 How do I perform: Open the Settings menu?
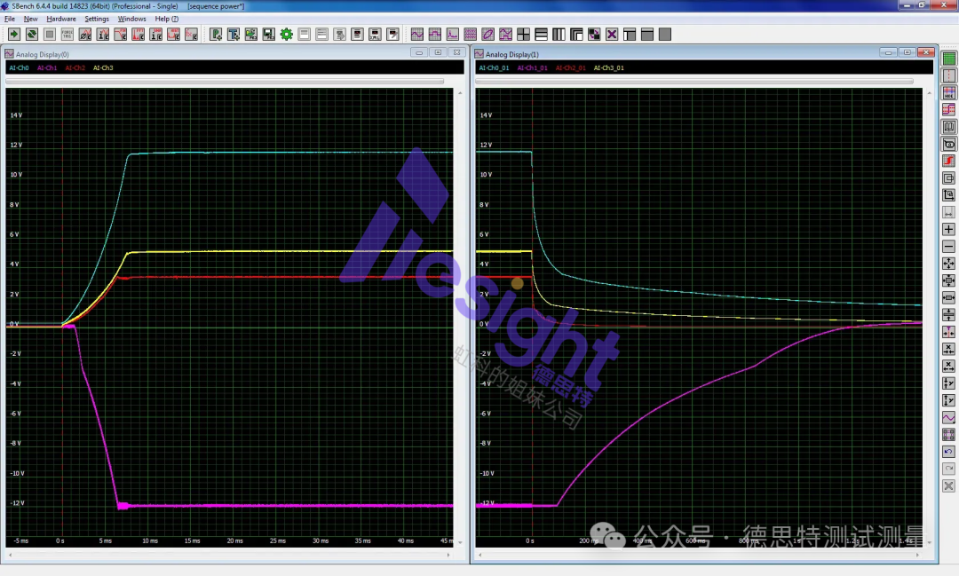[x=97, y=19]
